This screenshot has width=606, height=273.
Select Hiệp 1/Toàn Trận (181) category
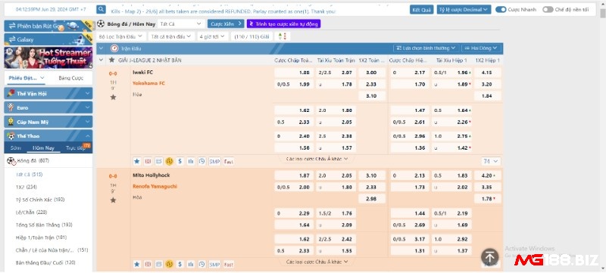(41, 237)
